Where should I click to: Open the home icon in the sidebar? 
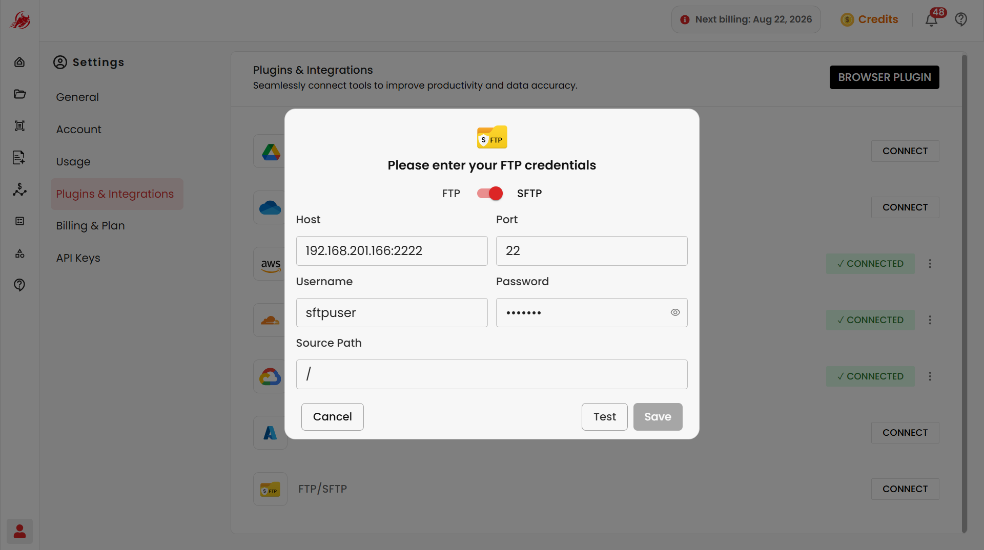19,62
